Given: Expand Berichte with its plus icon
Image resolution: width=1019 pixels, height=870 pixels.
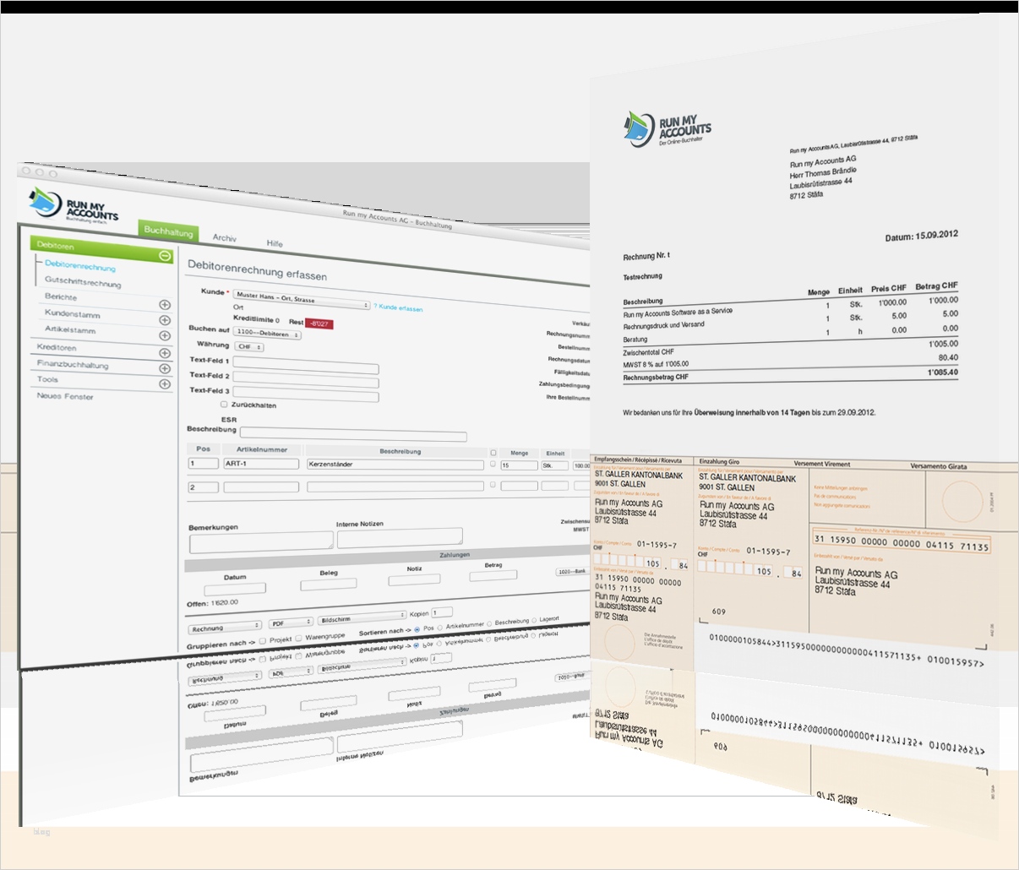Looking at the screenshot, I should tap(165, 305).
